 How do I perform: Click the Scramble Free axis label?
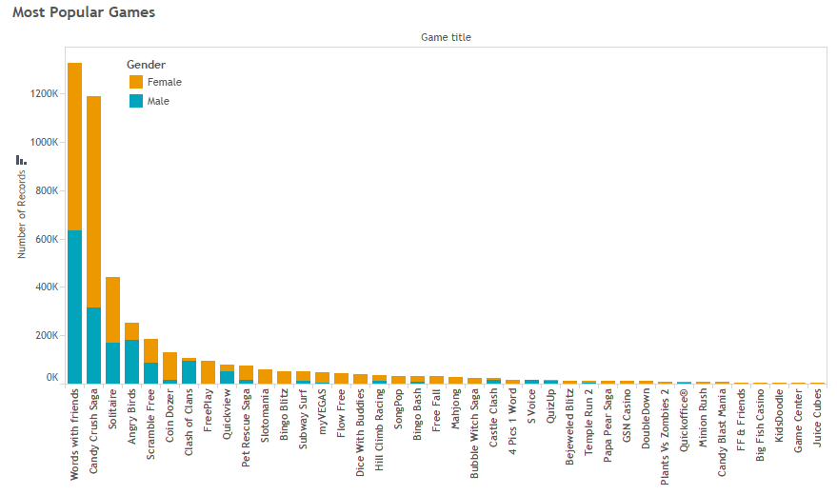[x=150, y=424]
